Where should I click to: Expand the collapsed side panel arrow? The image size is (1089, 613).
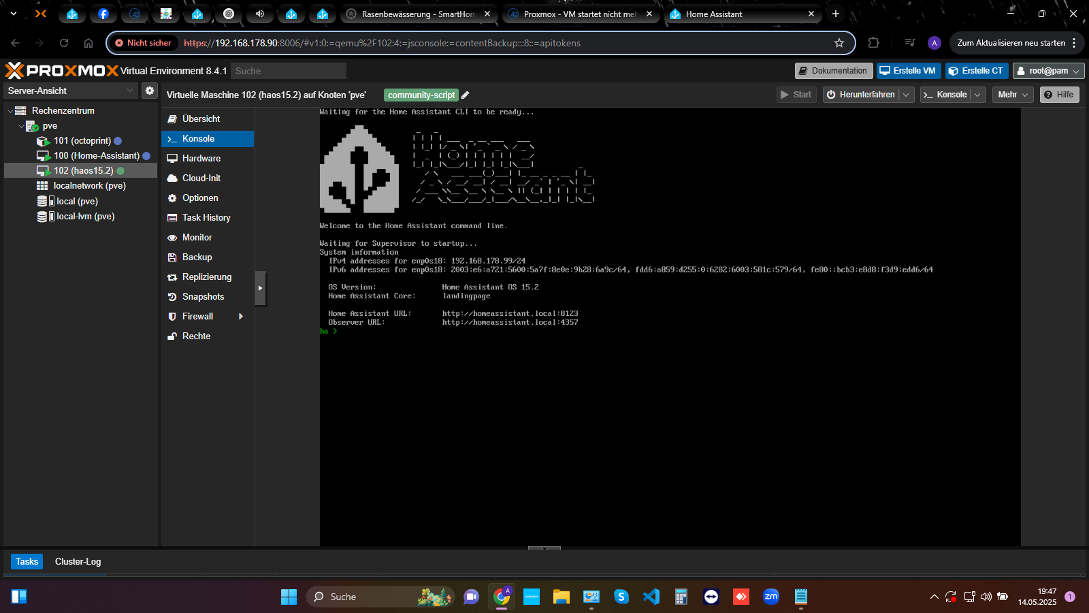click(260, 288)
